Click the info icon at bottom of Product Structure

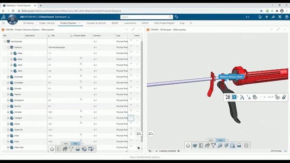pyautogui.click(x=139, y=148)
